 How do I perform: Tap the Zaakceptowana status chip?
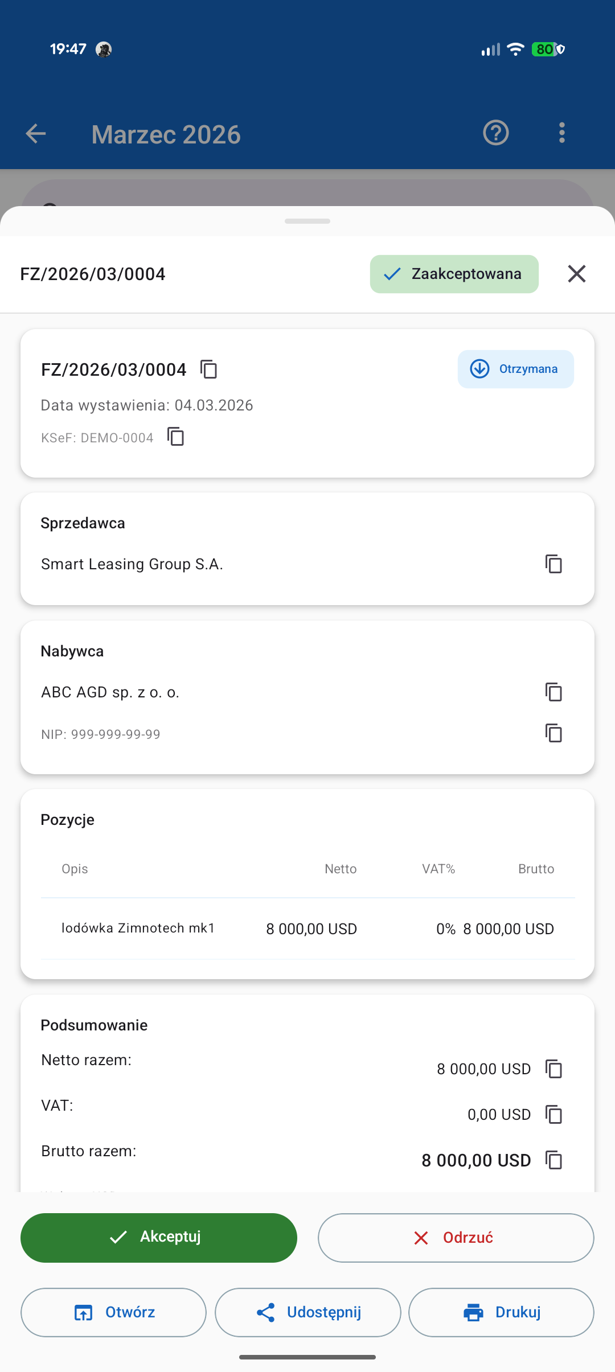[x=454, y=274]
